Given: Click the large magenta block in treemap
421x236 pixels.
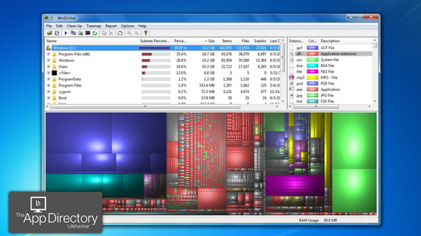Looking at the screenshot, I should click(x=295, y=185).
